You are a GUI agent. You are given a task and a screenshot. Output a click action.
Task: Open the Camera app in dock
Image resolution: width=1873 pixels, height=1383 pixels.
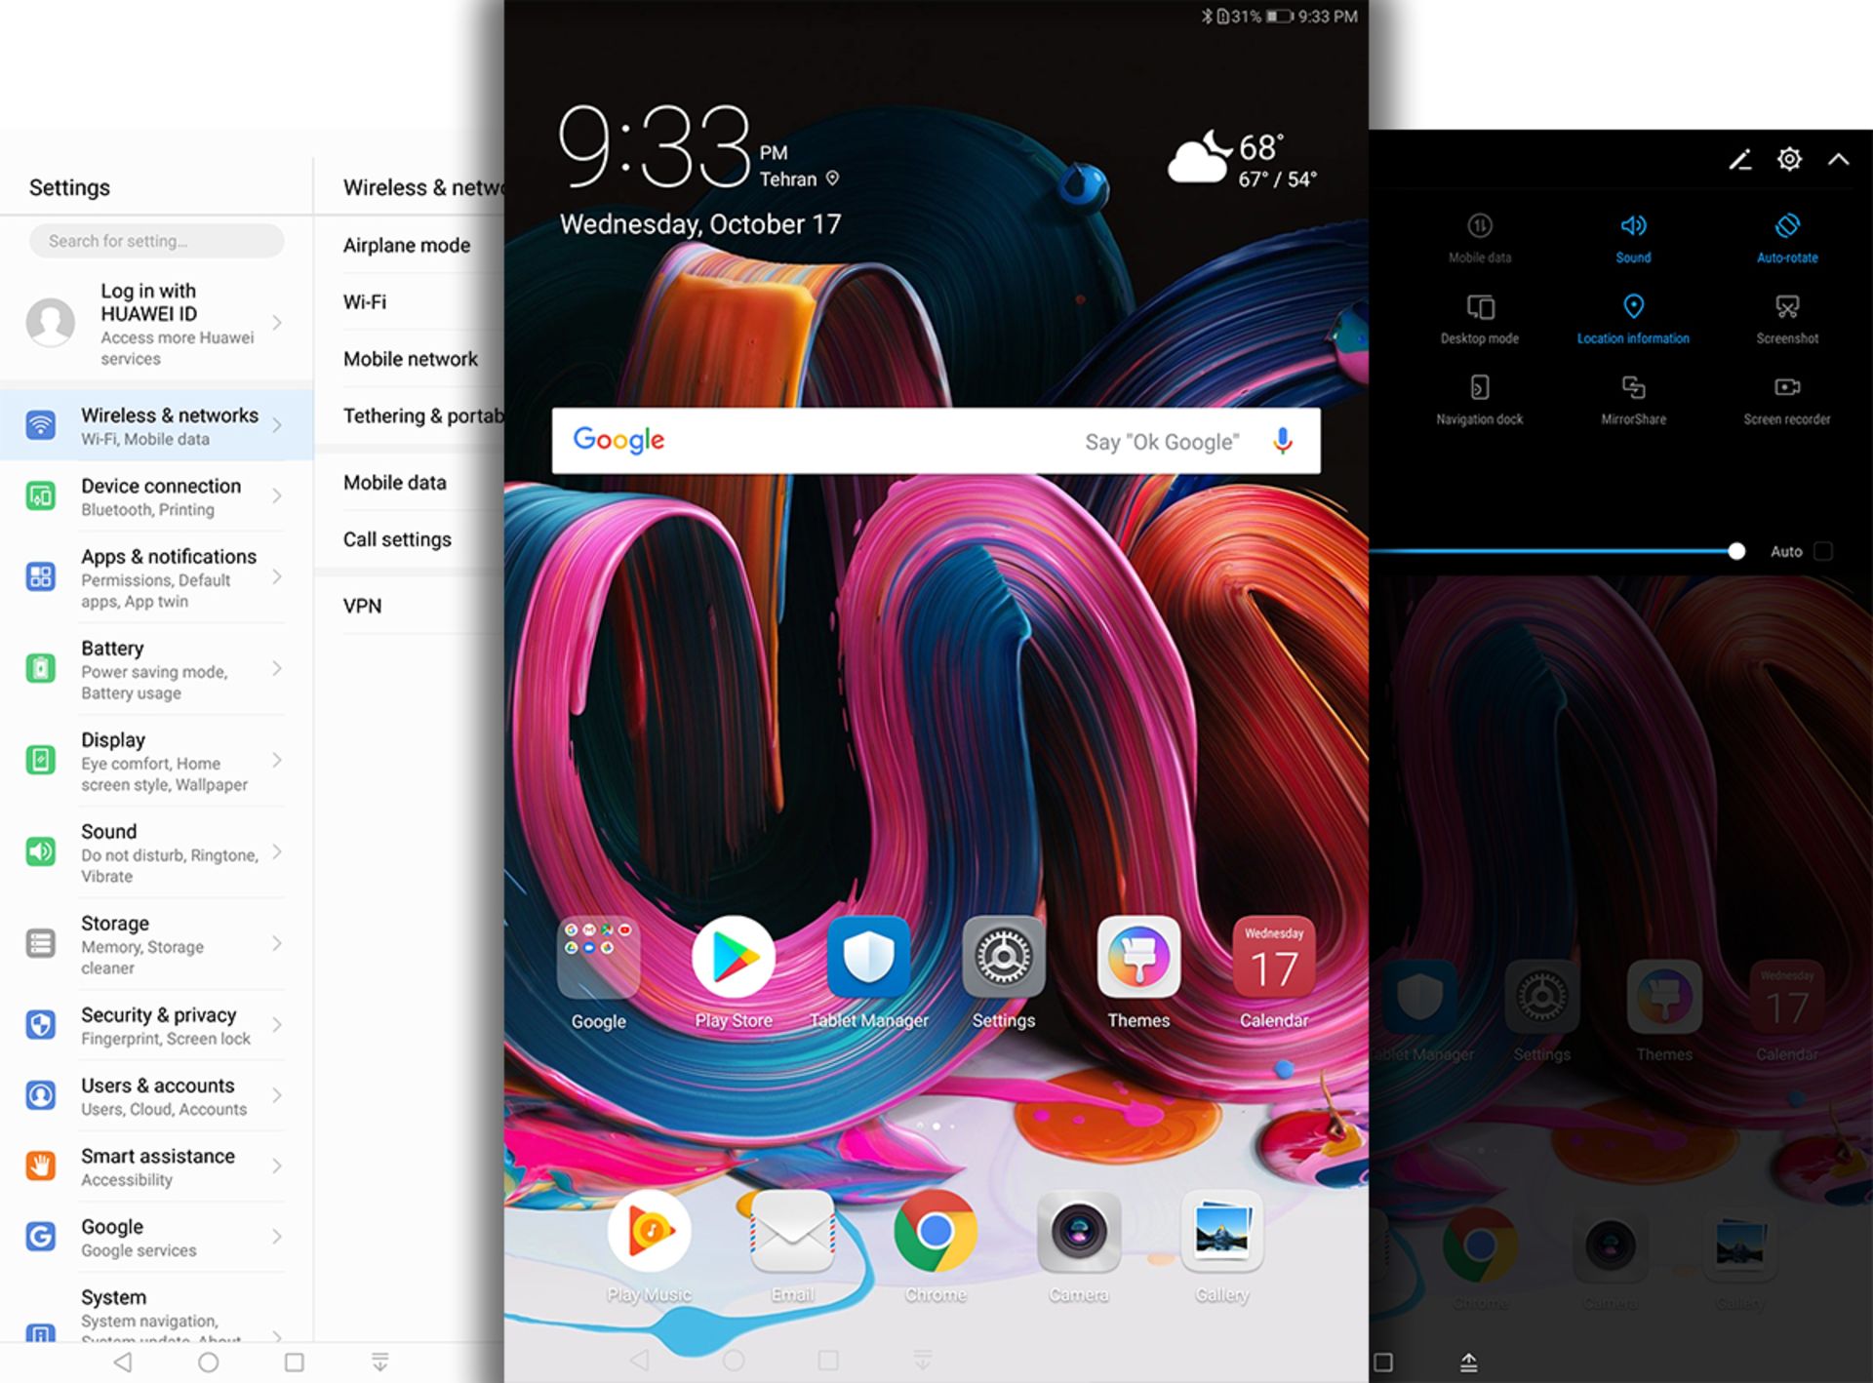click(1078, 1232)
